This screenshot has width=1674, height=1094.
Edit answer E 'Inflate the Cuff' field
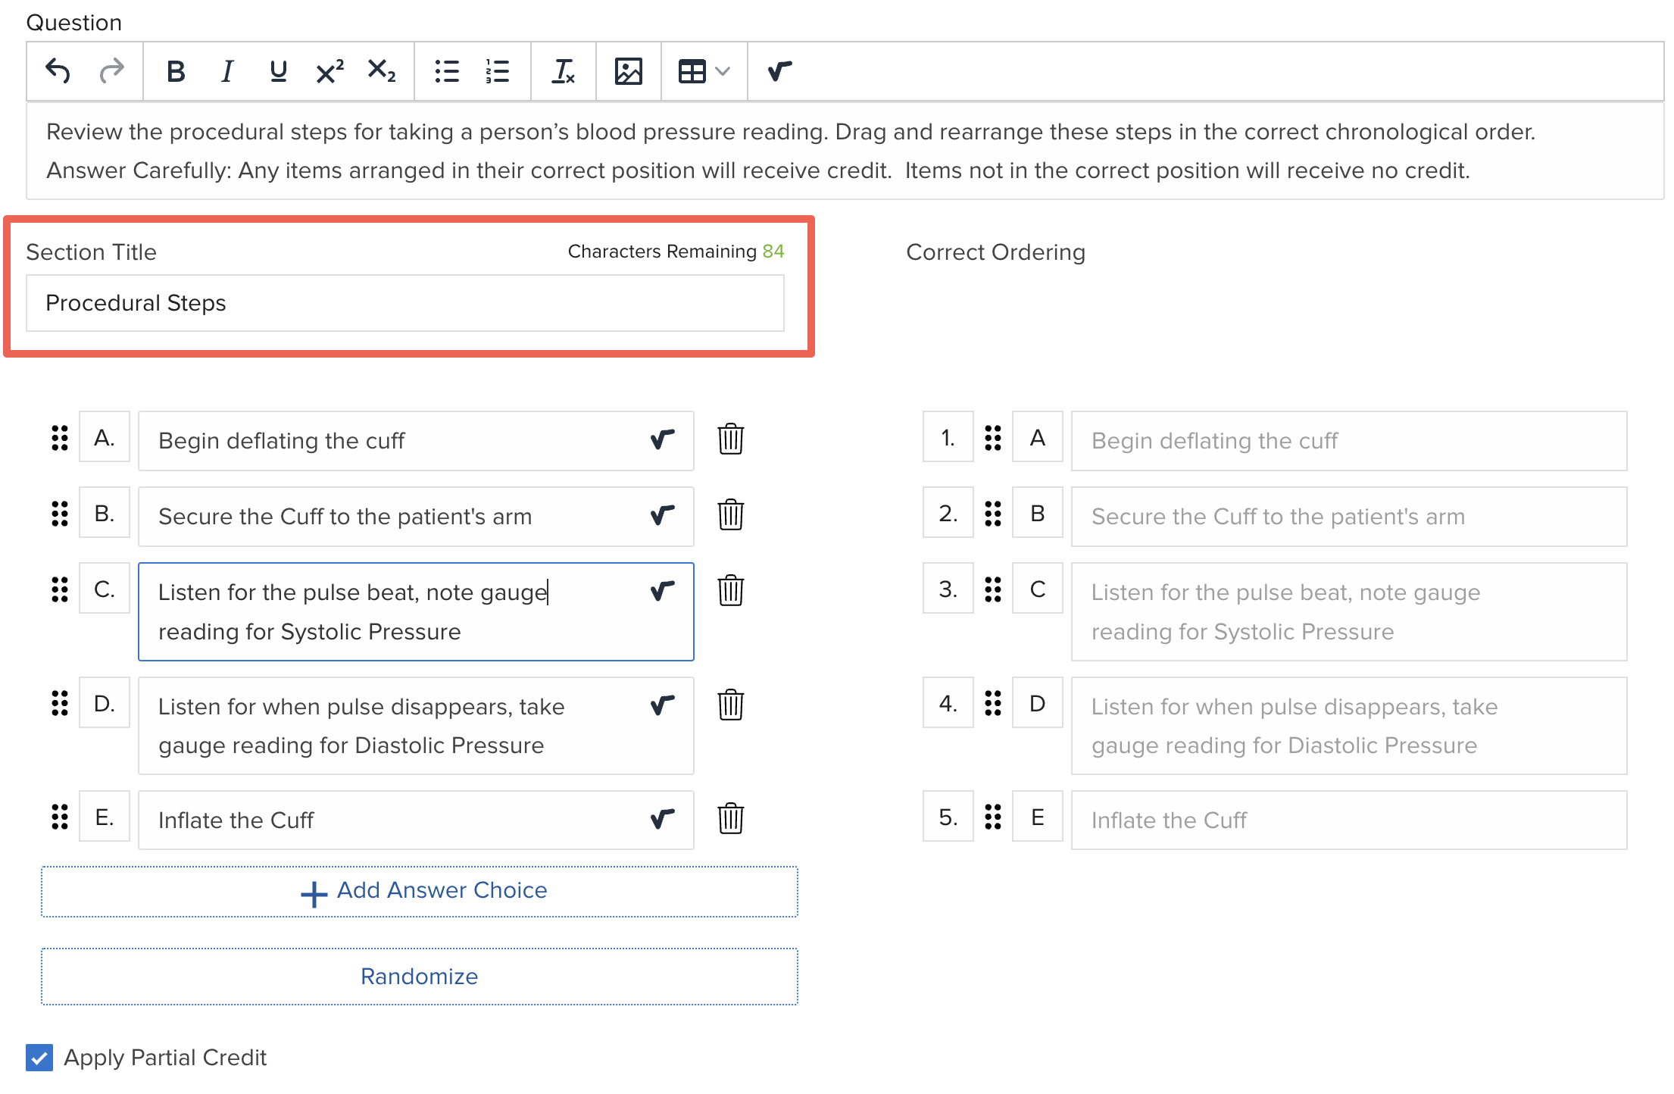pyautogui.click(x=416, y=820)
